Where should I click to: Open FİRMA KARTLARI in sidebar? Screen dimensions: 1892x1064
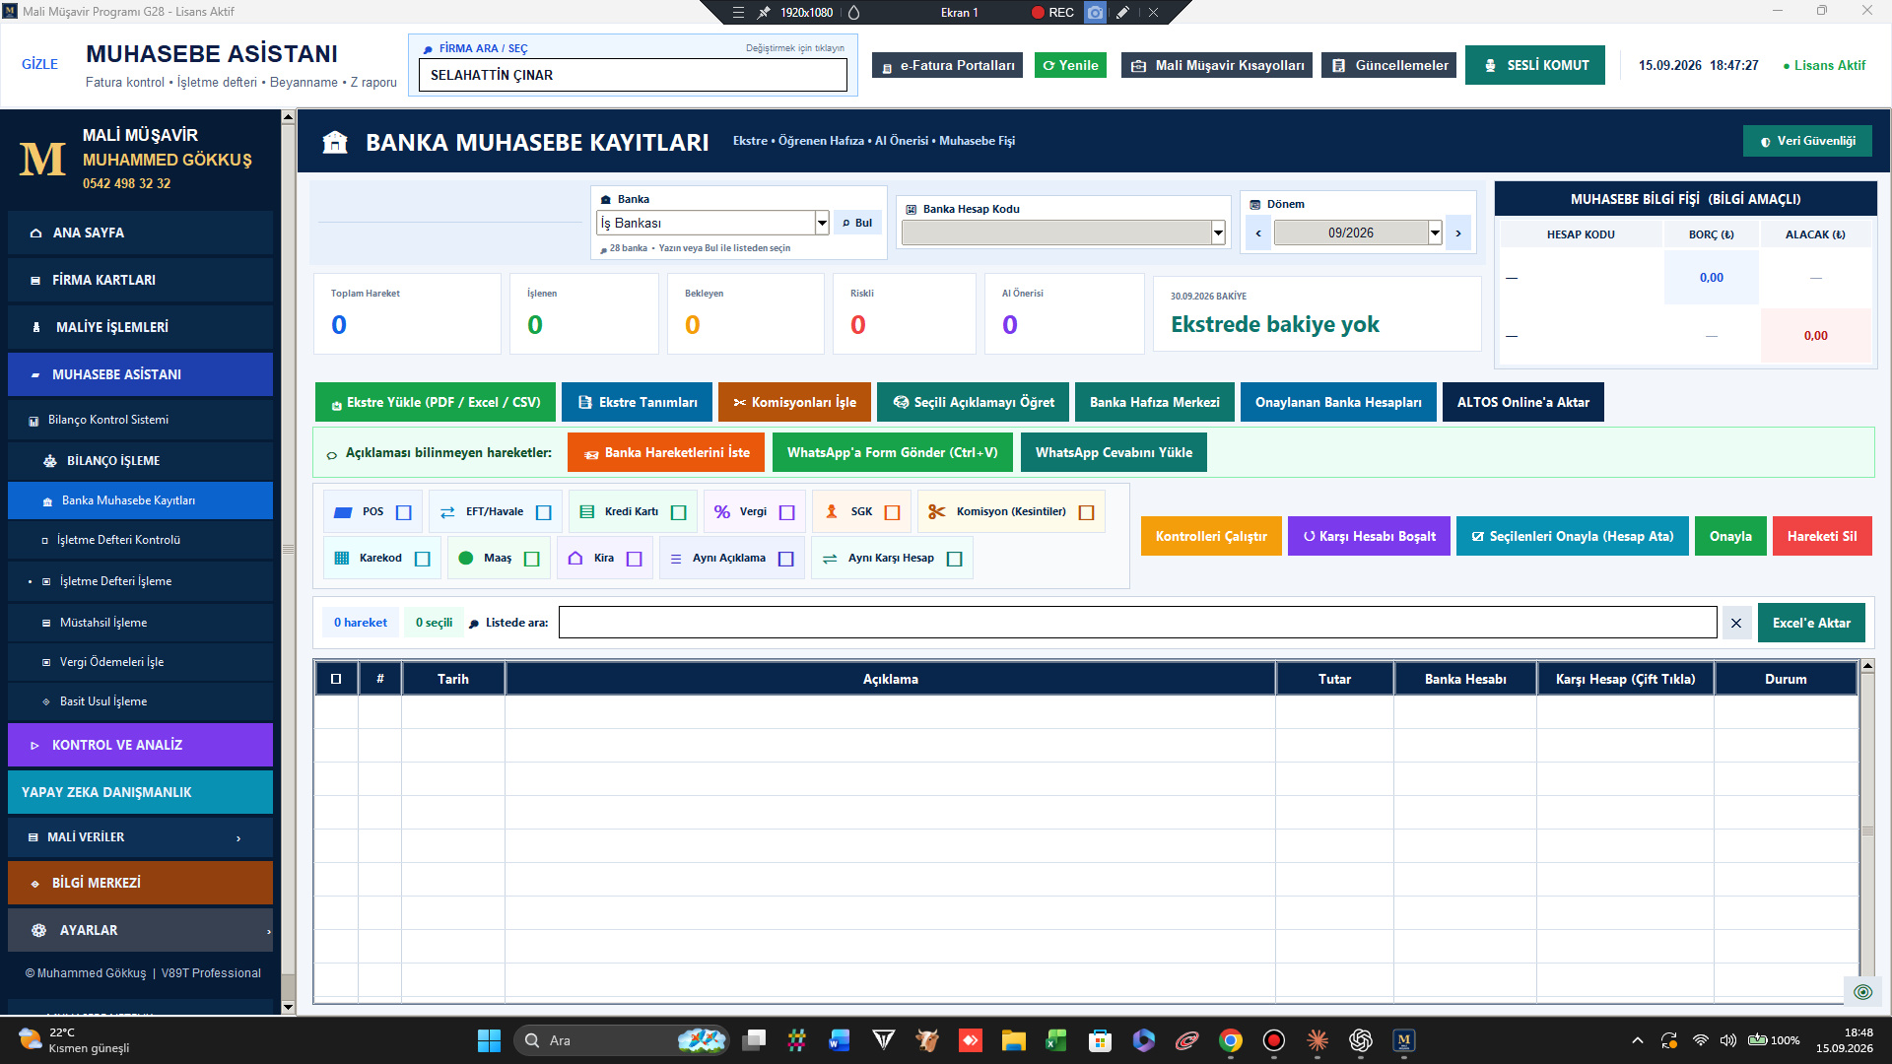pyautogui.click(x=140, y=280)
